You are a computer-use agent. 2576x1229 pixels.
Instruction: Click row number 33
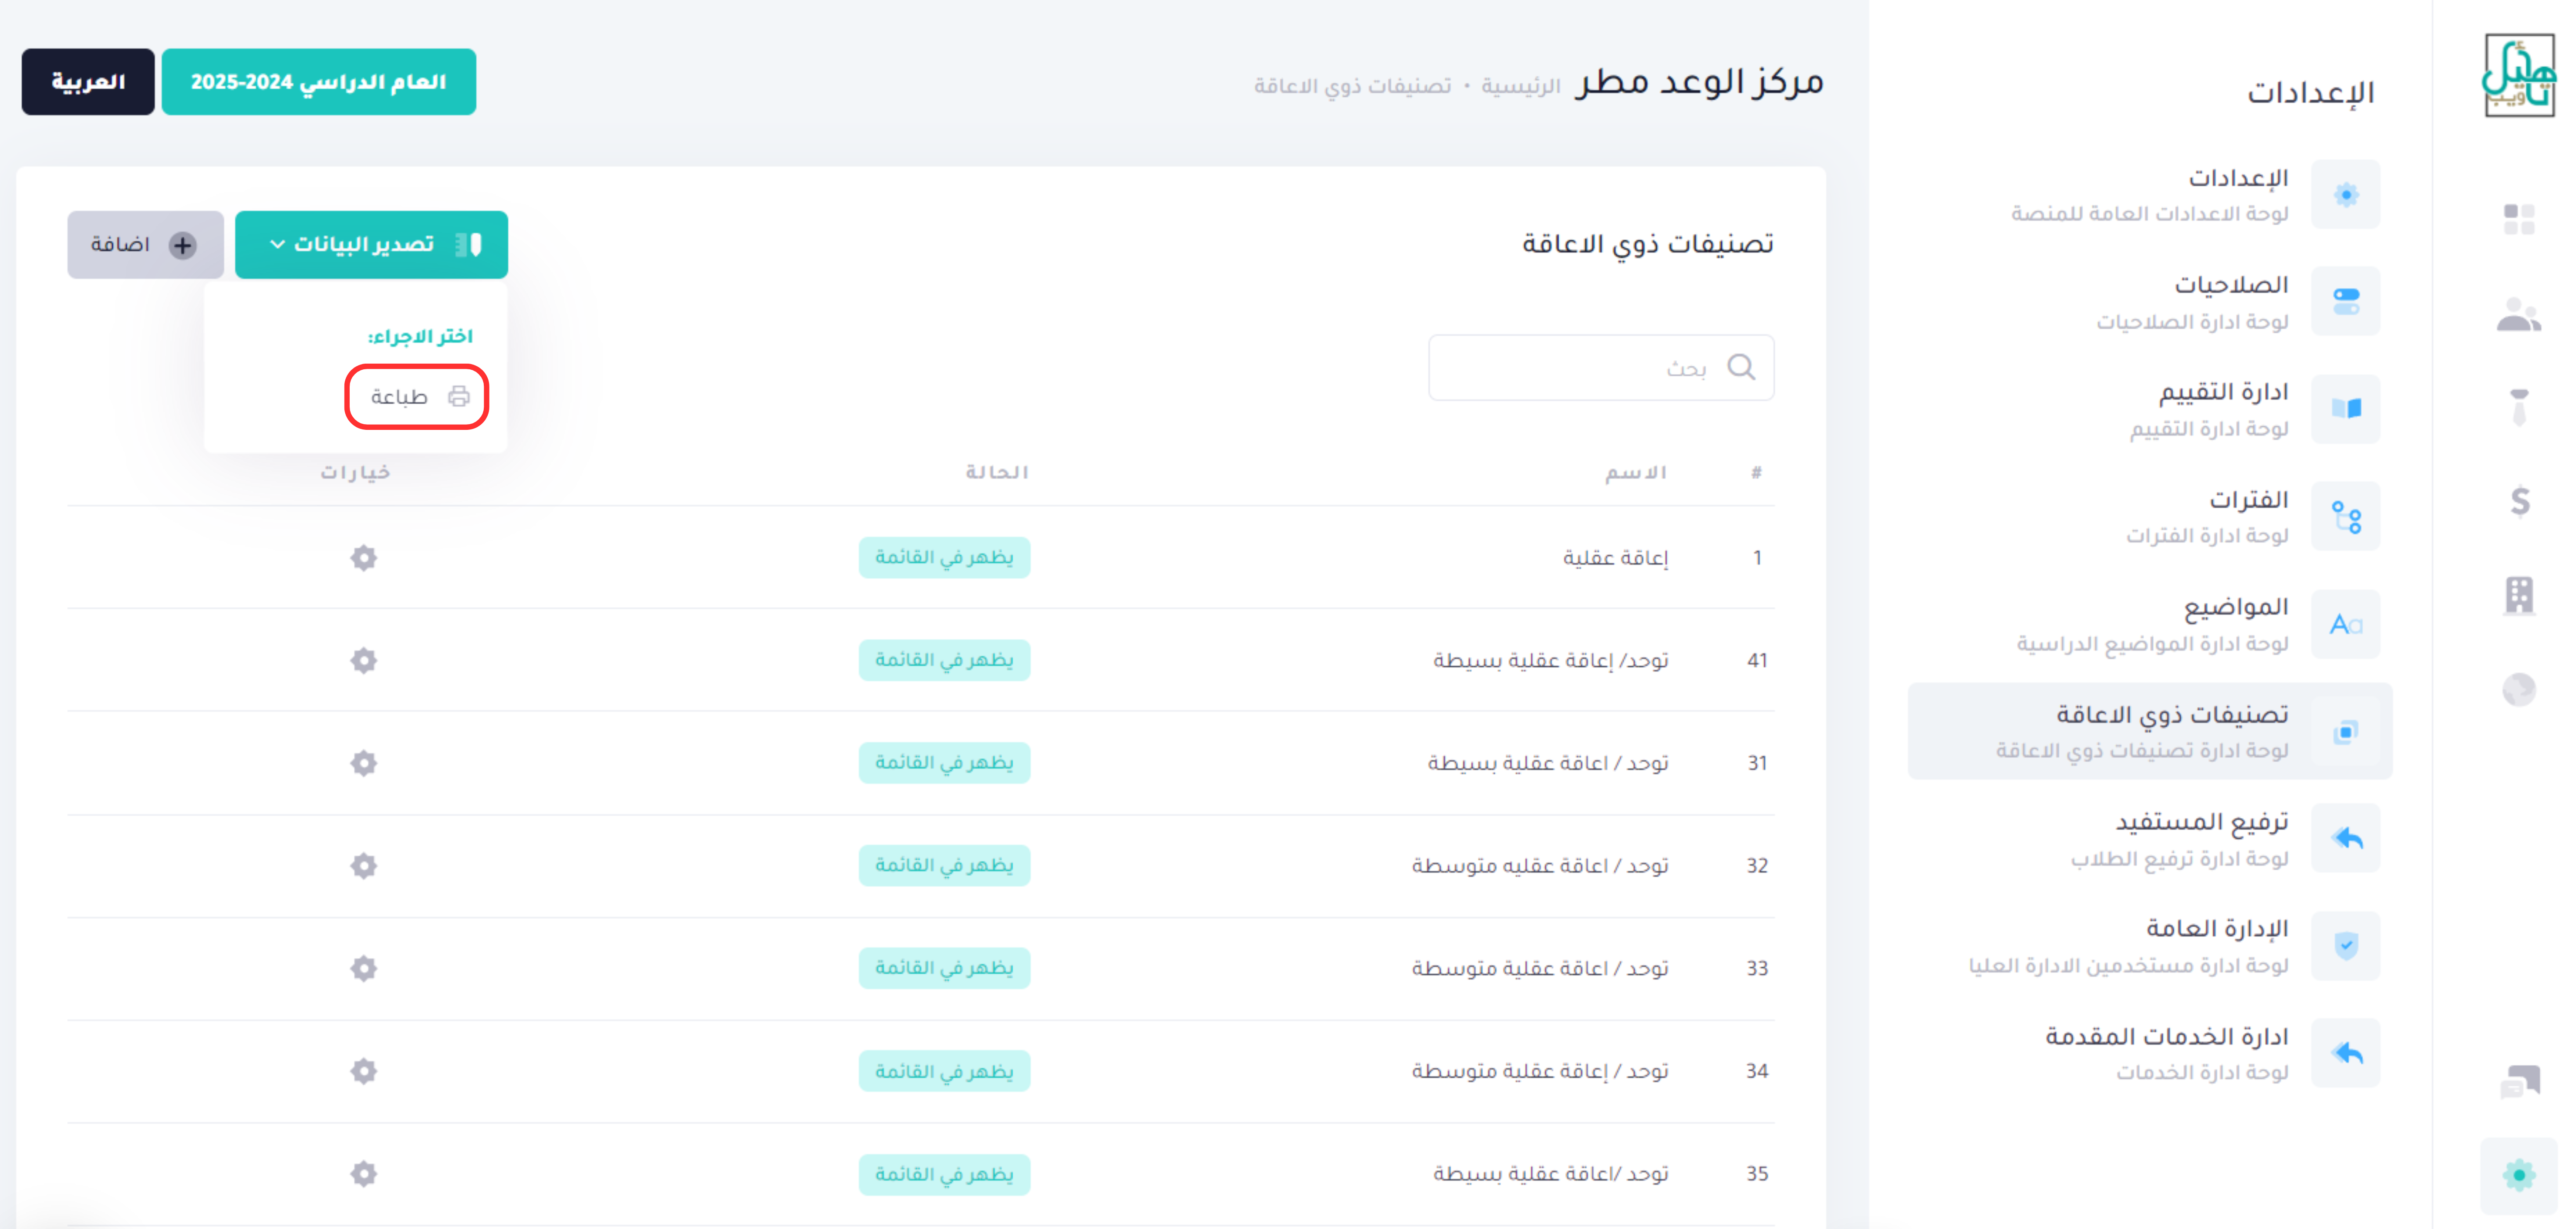[1757, 968]
